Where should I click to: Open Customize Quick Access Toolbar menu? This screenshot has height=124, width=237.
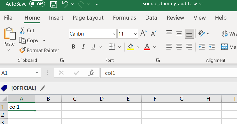pos(97,4)
